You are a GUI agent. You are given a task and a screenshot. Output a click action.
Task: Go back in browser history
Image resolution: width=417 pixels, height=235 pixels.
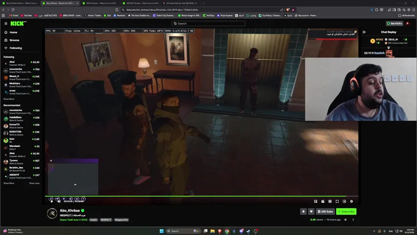(x=3, y=10)
